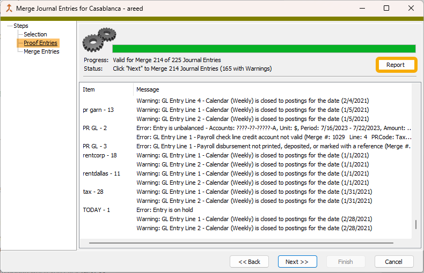
Task: Click the Steps tree root
Action: click(x=21, y=26)
